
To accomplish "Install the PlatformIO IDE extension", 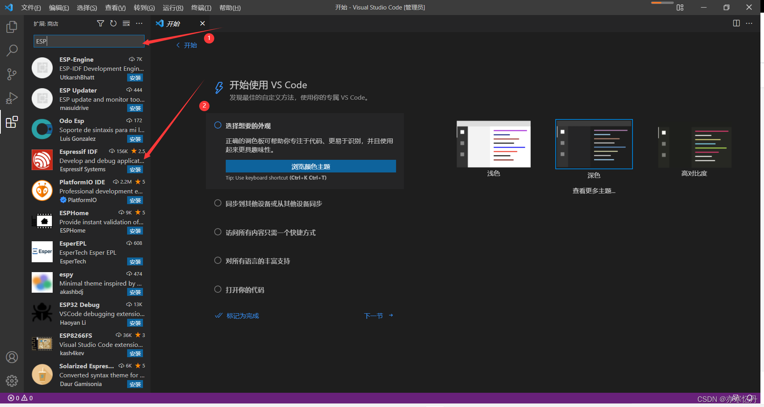I will [135, 201].
